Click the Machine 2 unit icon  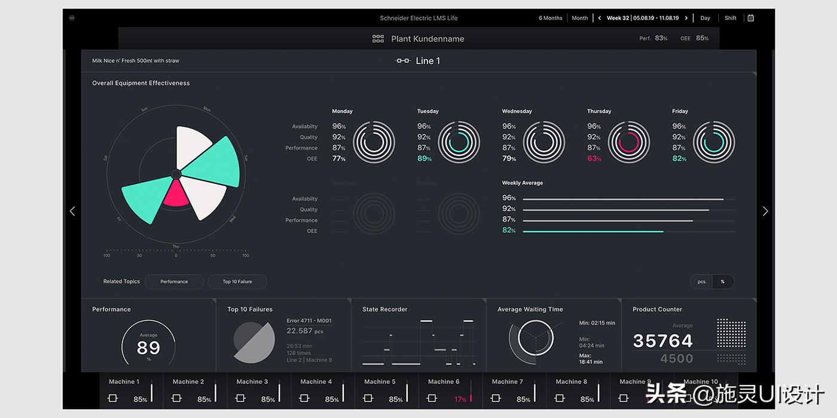click(x=176, y=399)
